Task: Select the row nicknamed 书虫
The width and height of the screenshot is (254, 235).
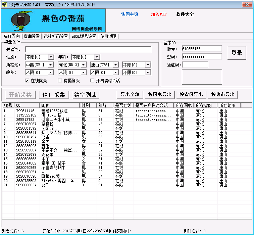Action: [127, 137]
